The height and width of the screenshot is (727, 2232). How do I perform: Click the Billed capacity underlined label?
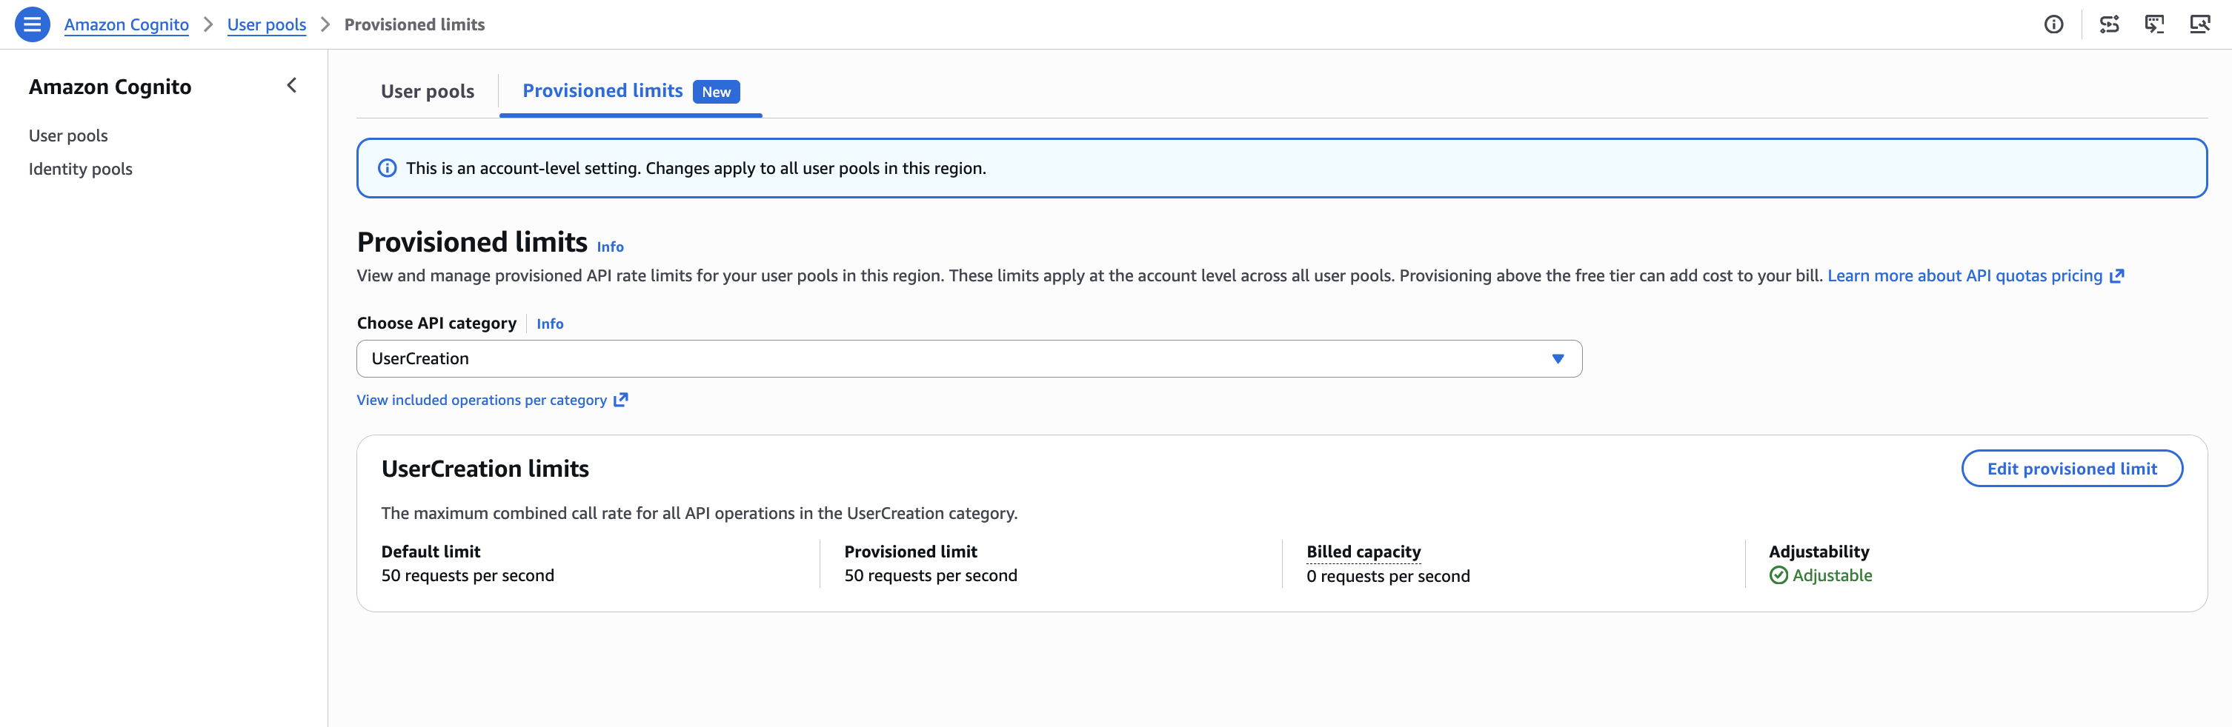tap(1363, 552)
